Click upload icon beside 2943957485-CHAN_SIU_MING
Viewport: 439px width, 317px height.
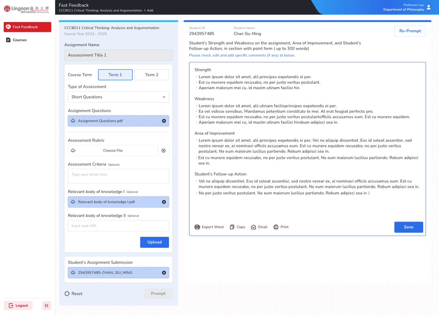[x=73, y=273]
